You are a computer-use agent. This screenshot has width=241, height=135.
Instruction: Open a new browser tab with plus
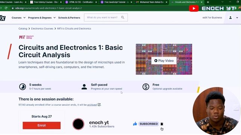pyautogui.click(x=208, y=2)
